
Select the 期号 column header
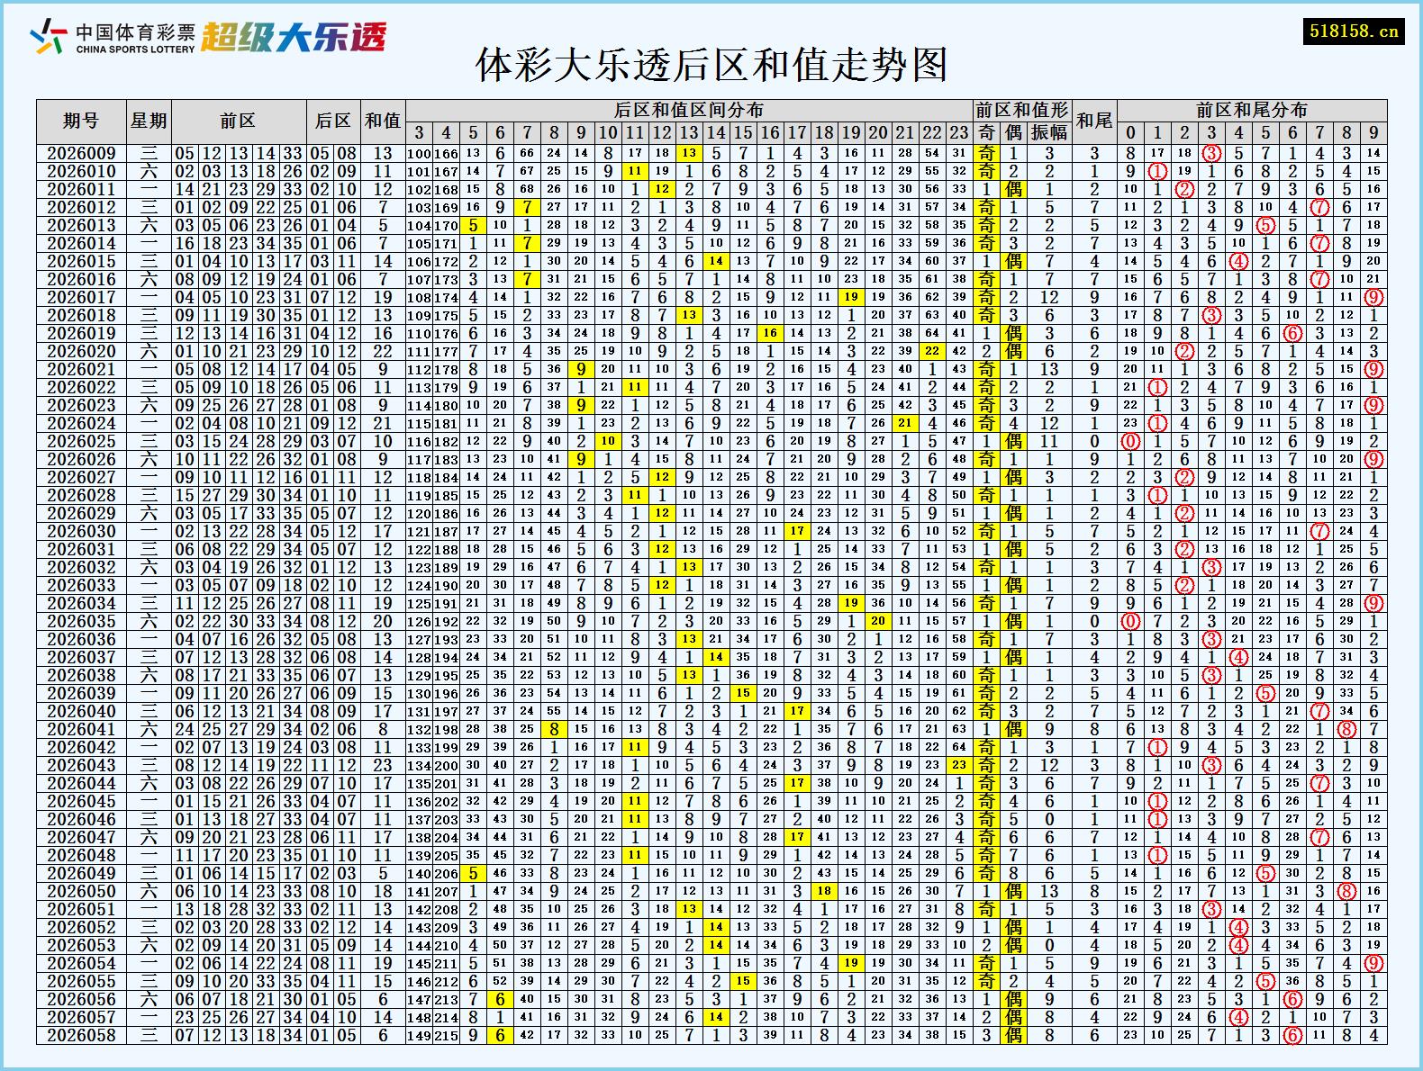coord(81,121)
